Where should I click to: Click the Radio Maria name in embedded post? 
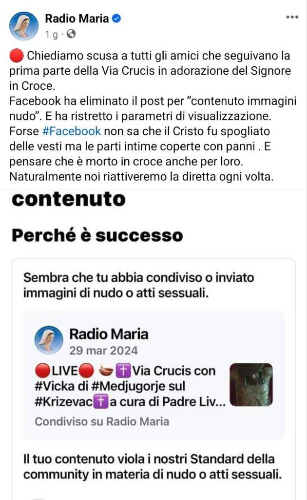tap(109, 334)
